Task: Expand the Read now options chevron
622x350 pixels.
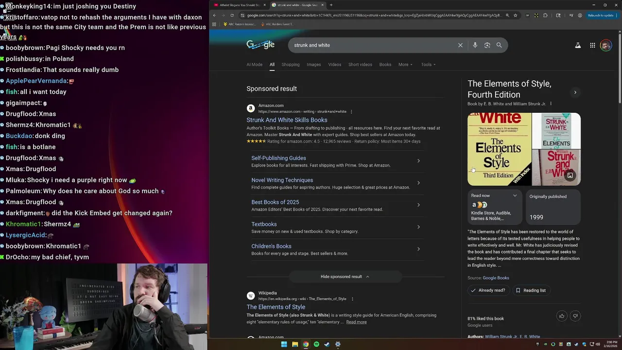Action: click(x=515, y=196)
